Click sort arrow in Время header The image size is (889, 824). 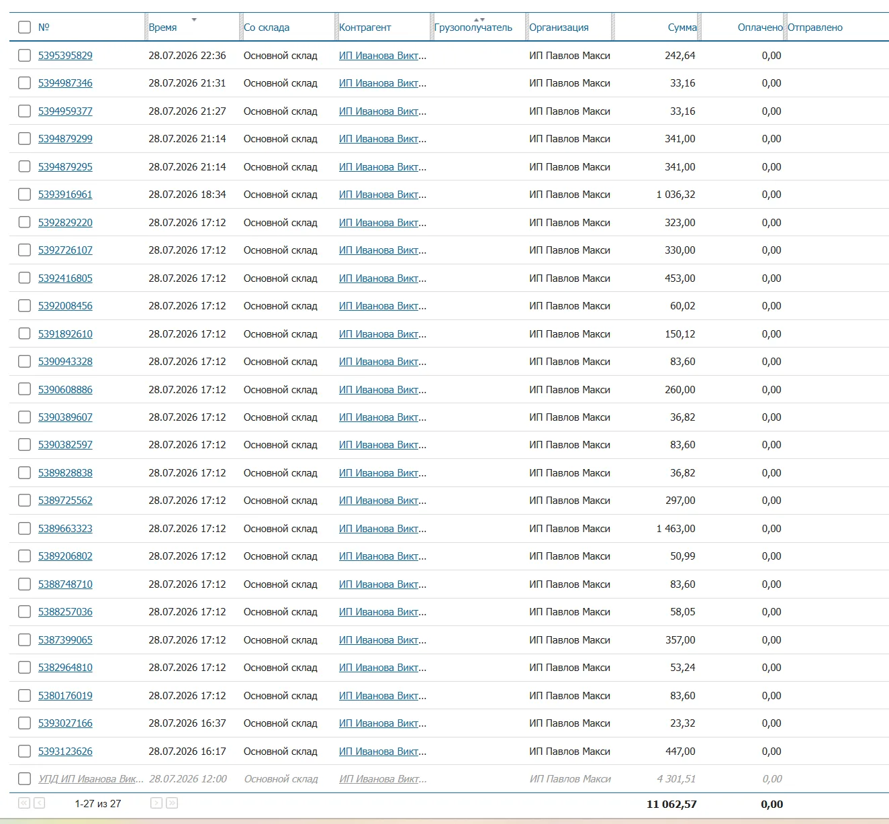click(x=194, y=20)
